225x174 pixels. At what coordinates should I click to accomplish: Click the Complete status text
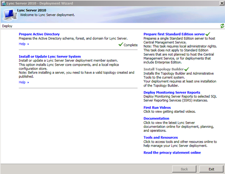[x=130, y=45]
